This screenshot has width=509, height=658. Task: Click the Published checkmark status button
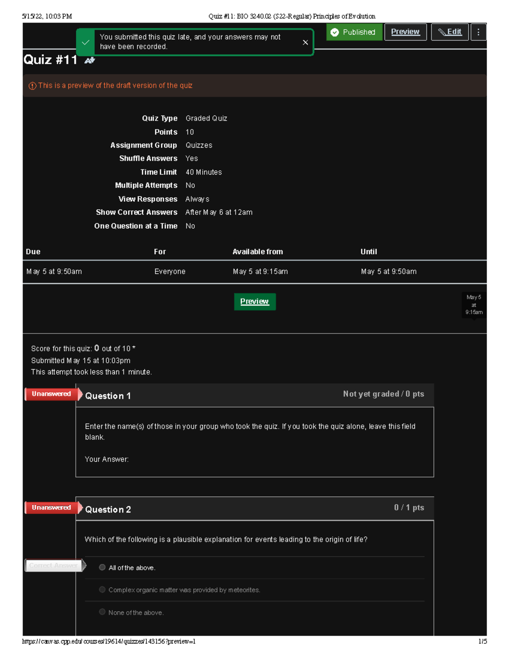[x=354, y=32]
